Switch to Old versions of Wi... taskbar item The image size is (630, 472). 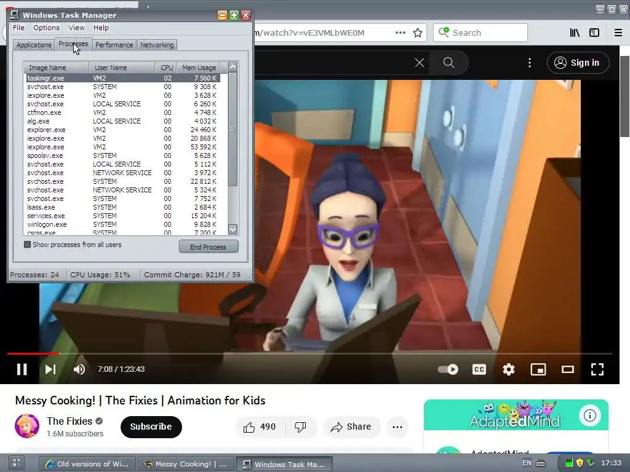click(87, 464)
